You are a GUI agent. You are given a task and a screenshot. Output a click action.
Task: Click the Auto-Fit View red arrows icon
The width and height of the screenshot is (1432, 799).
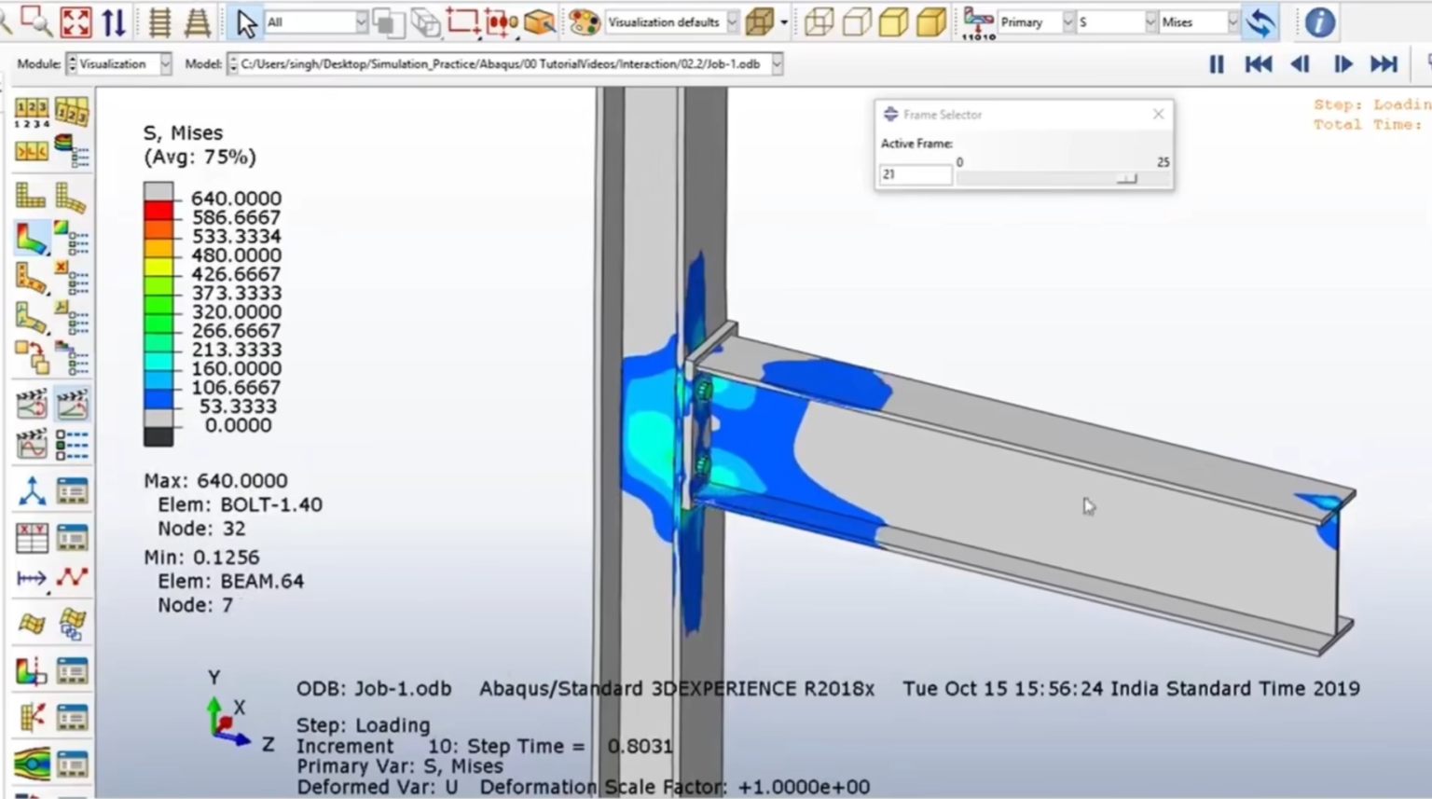point(76,21)
